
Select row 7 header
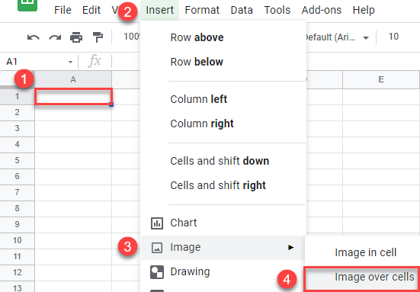17,193
